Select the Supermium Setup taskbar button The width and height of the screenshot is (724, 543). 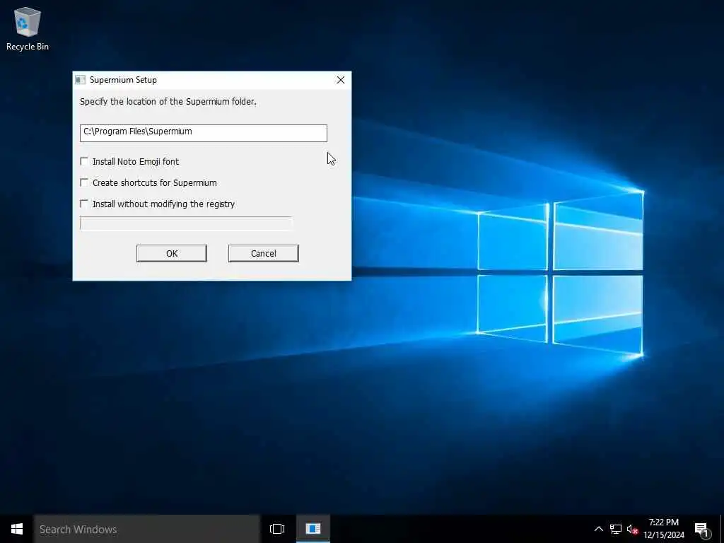tap(313, 529)
